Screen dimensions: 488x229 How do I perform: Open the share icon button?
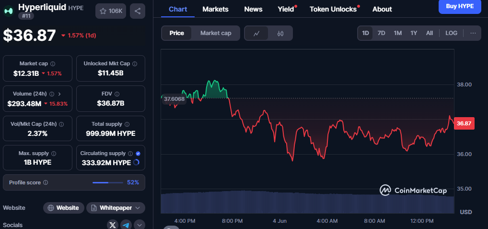tap(138, 11)
